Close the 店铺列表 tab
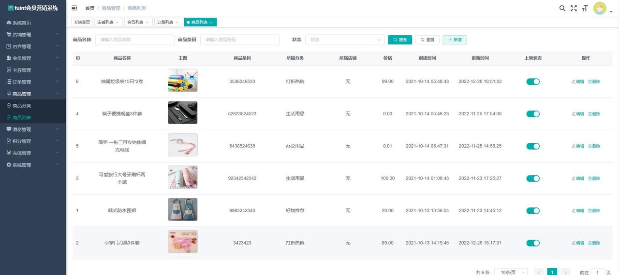Image resolution: width=619 pixels, height=275 pixels. click(117, 22)
